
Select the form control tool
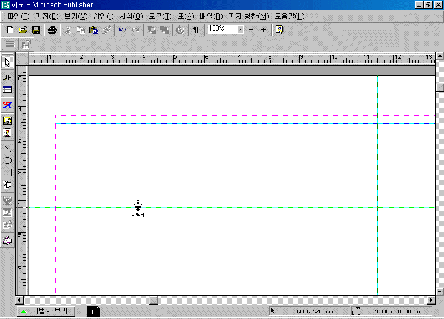[7, 213]
